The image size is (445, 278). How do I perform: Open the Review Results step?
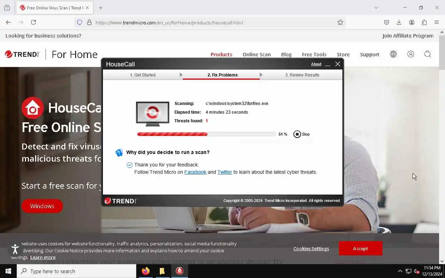pos(302,75)
